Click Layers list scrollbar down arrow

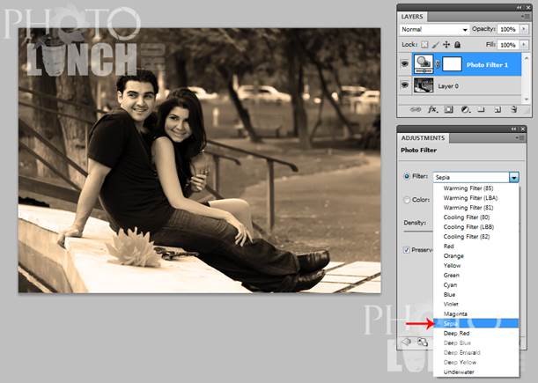(x=527, y=99)
